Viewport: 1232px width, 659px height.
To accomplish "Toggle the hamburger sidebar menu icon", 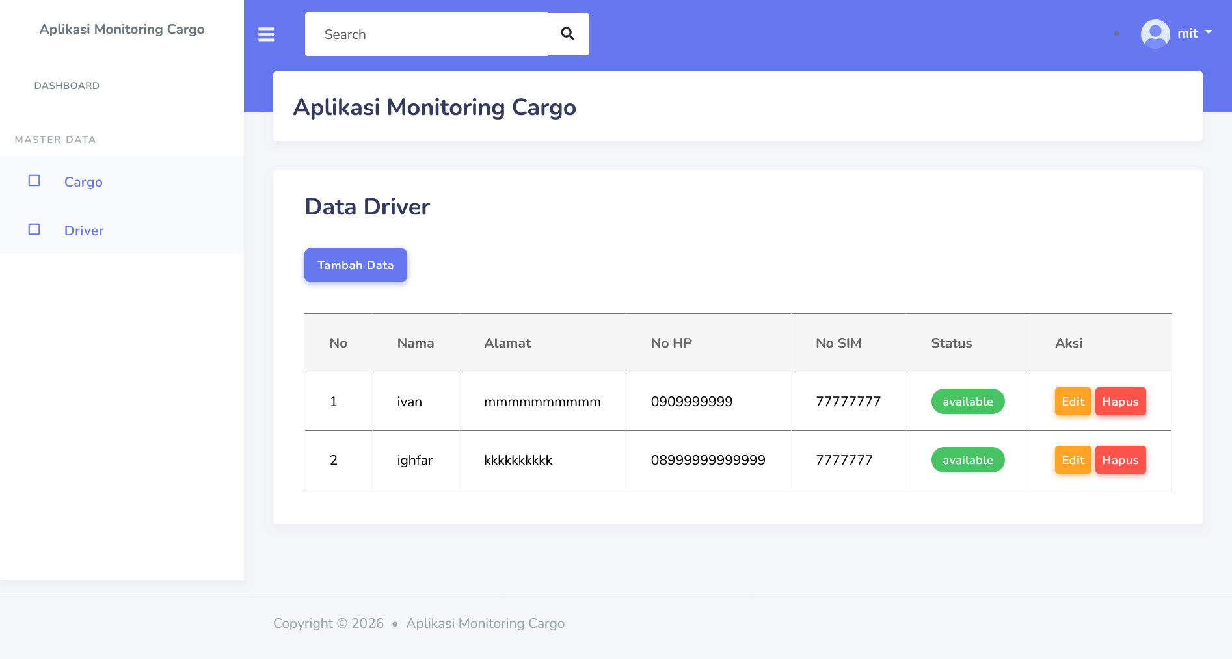I will click(266, 34).
